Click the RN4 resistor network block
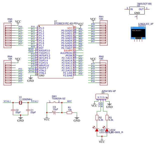 [x=7, y=72]
